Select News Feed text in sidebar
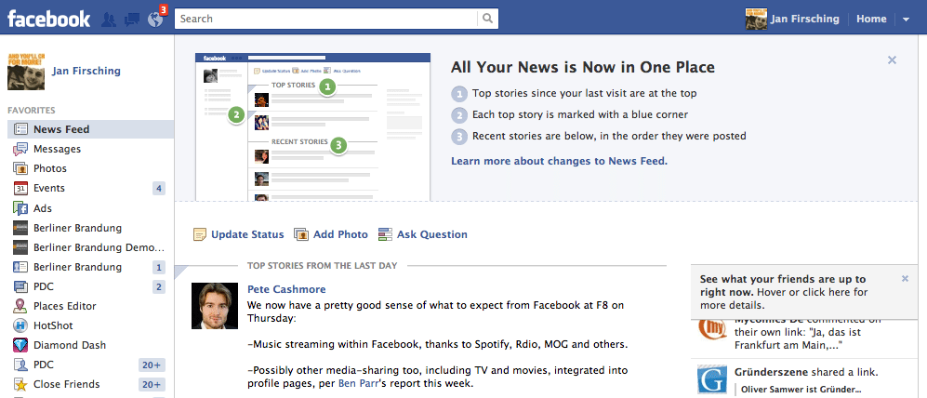927x398 pixels. coord(61,129)
